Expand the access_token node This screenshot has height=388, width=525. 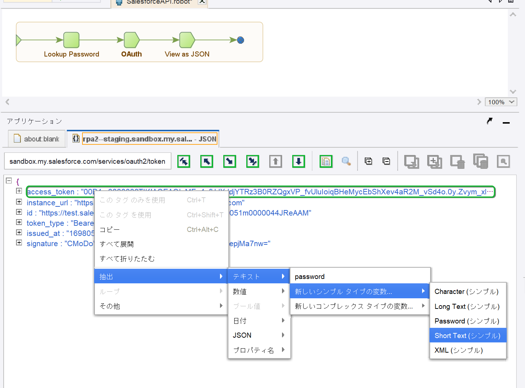coord(19,191)
